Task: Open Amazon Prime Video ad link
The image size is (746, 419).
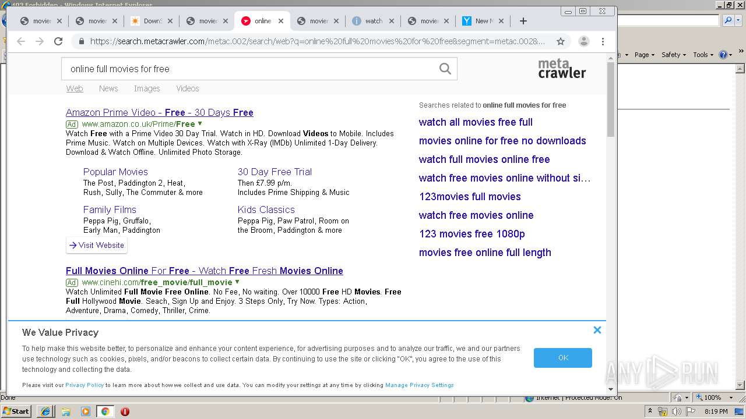Action: coord(160,112)
